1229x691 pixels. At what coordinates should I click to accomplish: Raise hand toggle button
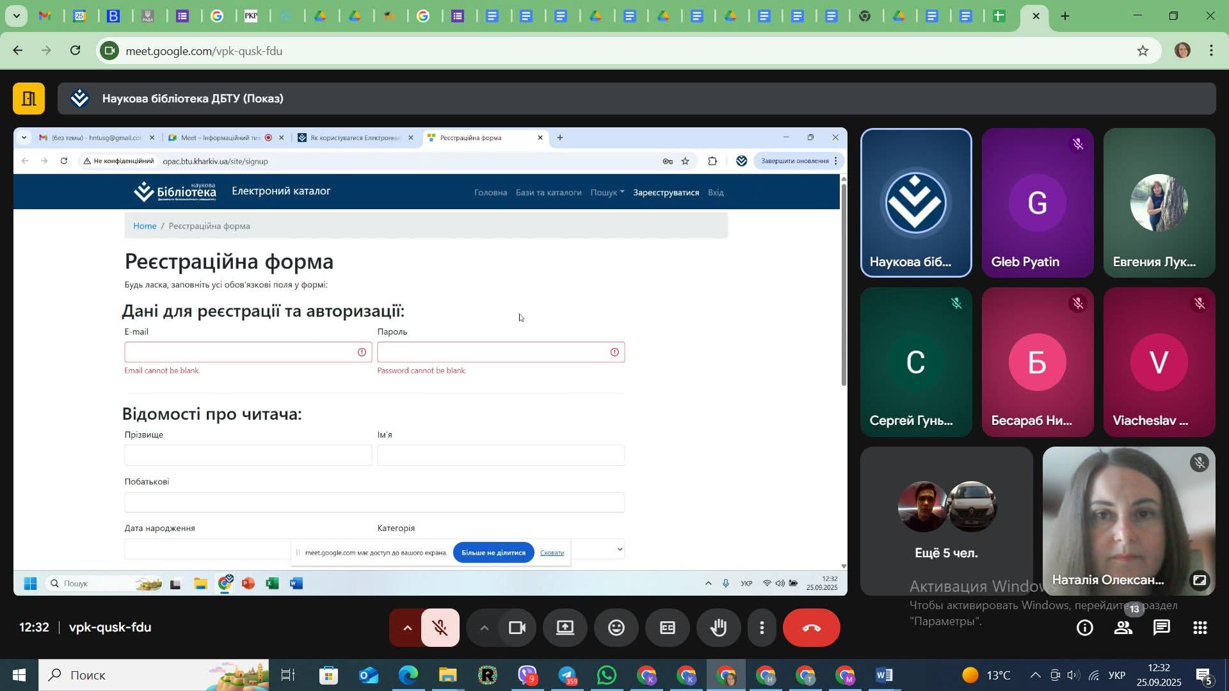[718, 628]
